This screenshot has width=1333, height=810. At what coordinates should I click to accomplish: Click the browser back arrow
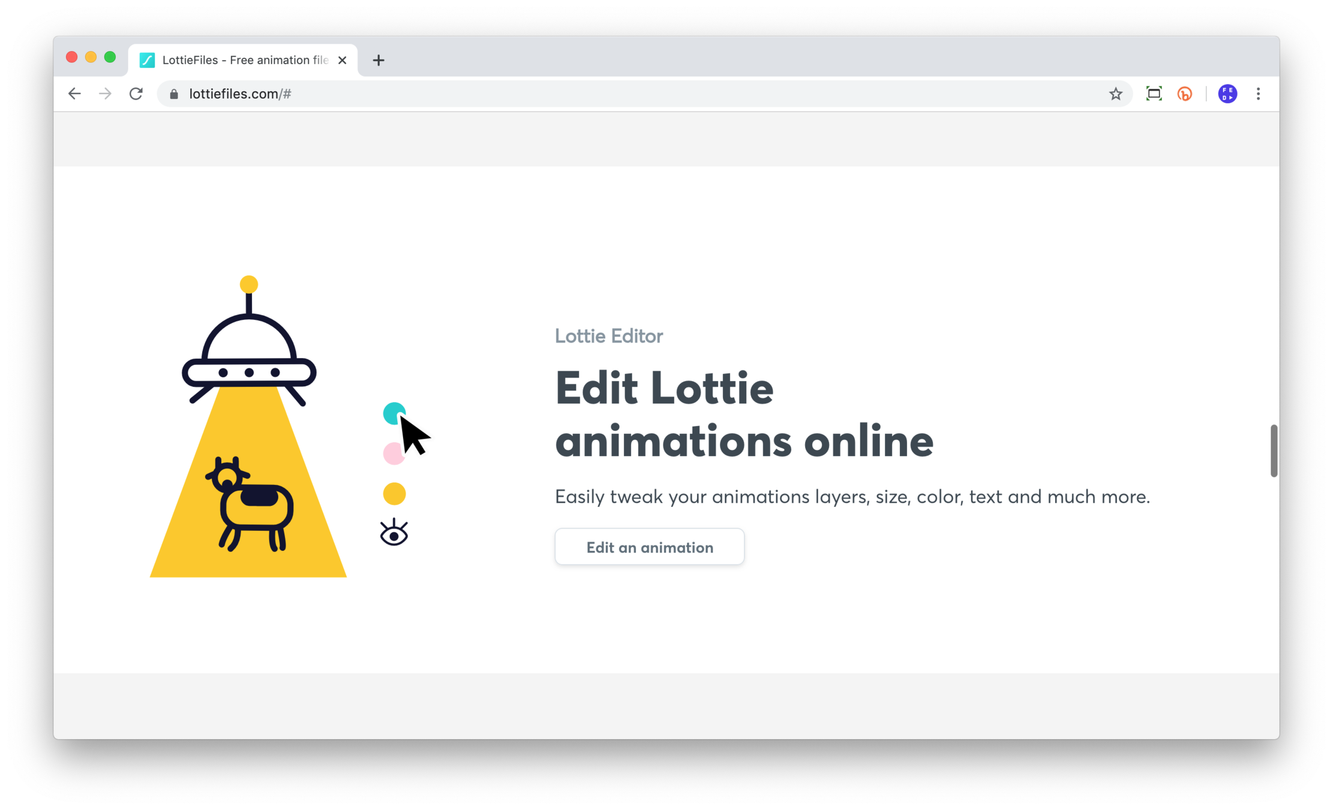tap(74, 94)
